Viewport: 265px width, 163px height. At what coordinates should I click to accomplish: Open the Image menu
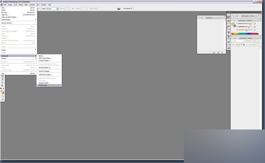(x=10, y=5)
